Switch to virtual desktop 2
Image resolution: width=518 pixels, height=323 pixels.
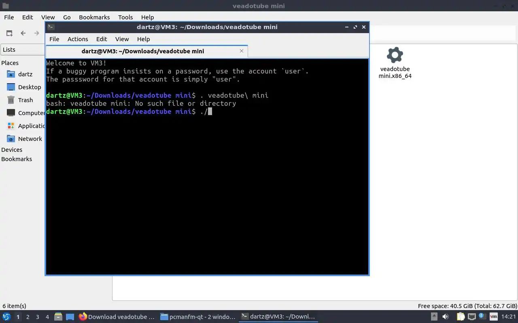coord(28,317)
